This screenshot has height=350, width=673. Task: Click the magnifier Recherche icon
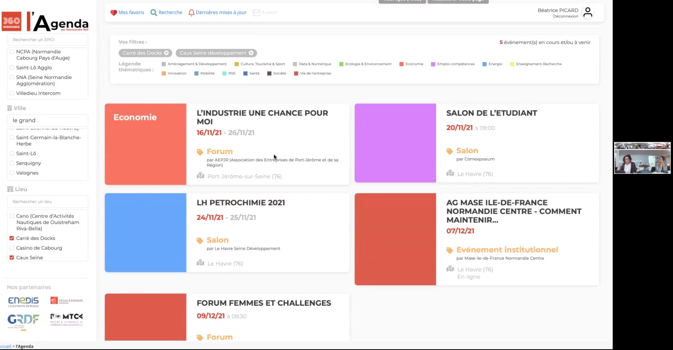coord(154,13)
